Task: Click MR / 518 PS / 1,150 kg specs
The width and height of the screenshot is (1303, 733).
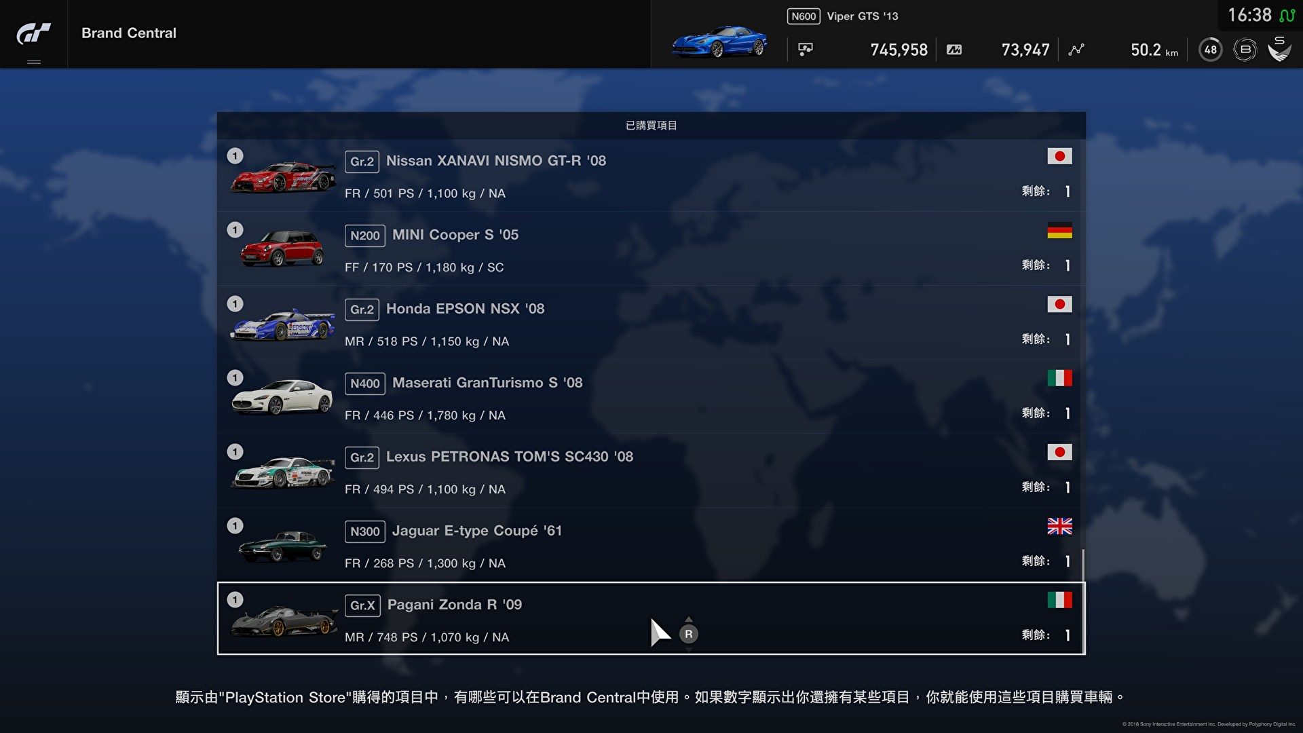Action: click(427, 341)
